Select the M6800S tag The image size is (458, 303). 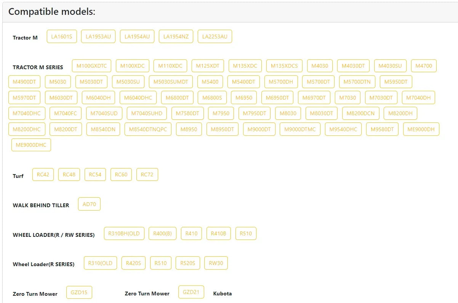coord(212,98)
